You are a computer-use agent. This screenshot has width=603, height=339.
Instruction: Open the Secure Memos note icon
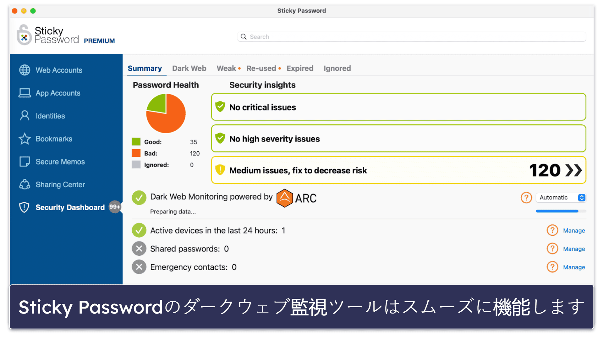pos(25,161)
